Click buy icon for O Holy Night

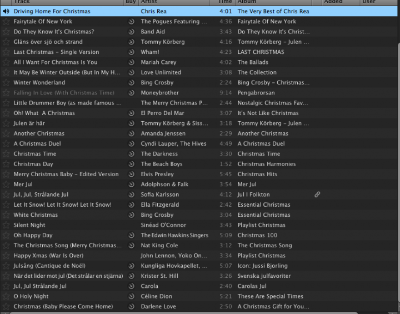click(131, 296)
